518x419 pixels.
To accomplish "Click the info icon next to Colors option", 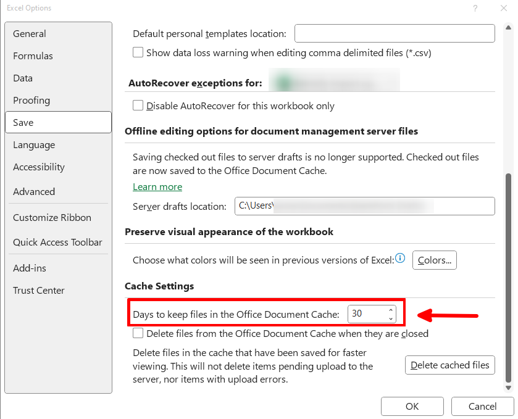I will click(399, 259).
